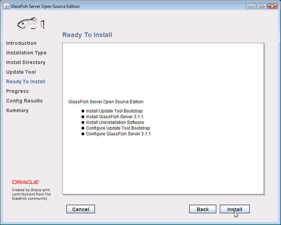Select the Config Results step

click(24, 101)
